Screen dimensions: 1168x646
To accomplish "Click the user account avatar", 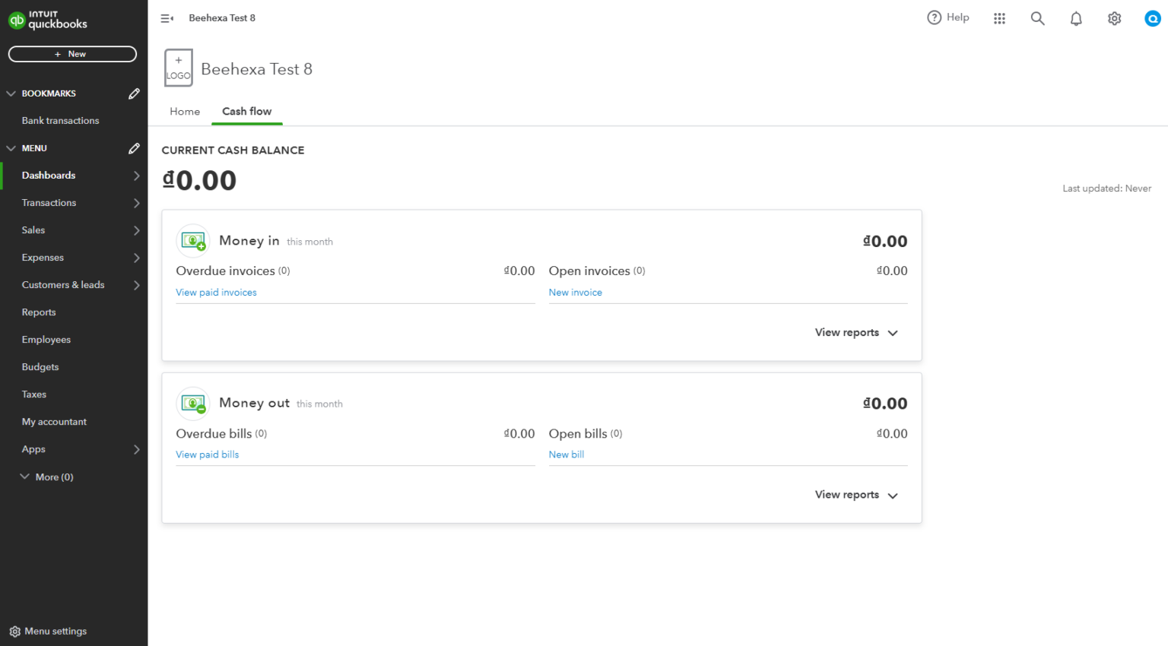I will (x=1152, y=18).
